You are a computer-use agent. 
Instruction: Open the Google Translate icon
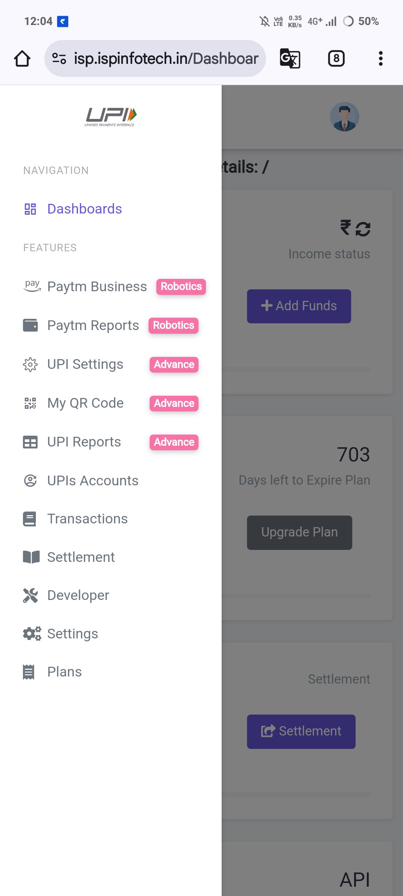pos(290,59)
